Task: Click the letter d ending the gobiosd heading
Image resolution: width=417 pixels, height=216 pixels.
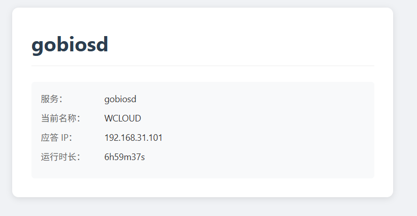Action: coord(102,44)
